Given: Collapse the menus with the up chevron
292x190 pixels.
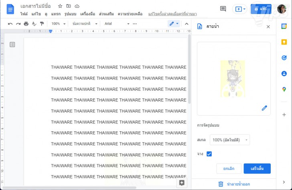Looking at the screenshot, I should click(x=187, y=24).
